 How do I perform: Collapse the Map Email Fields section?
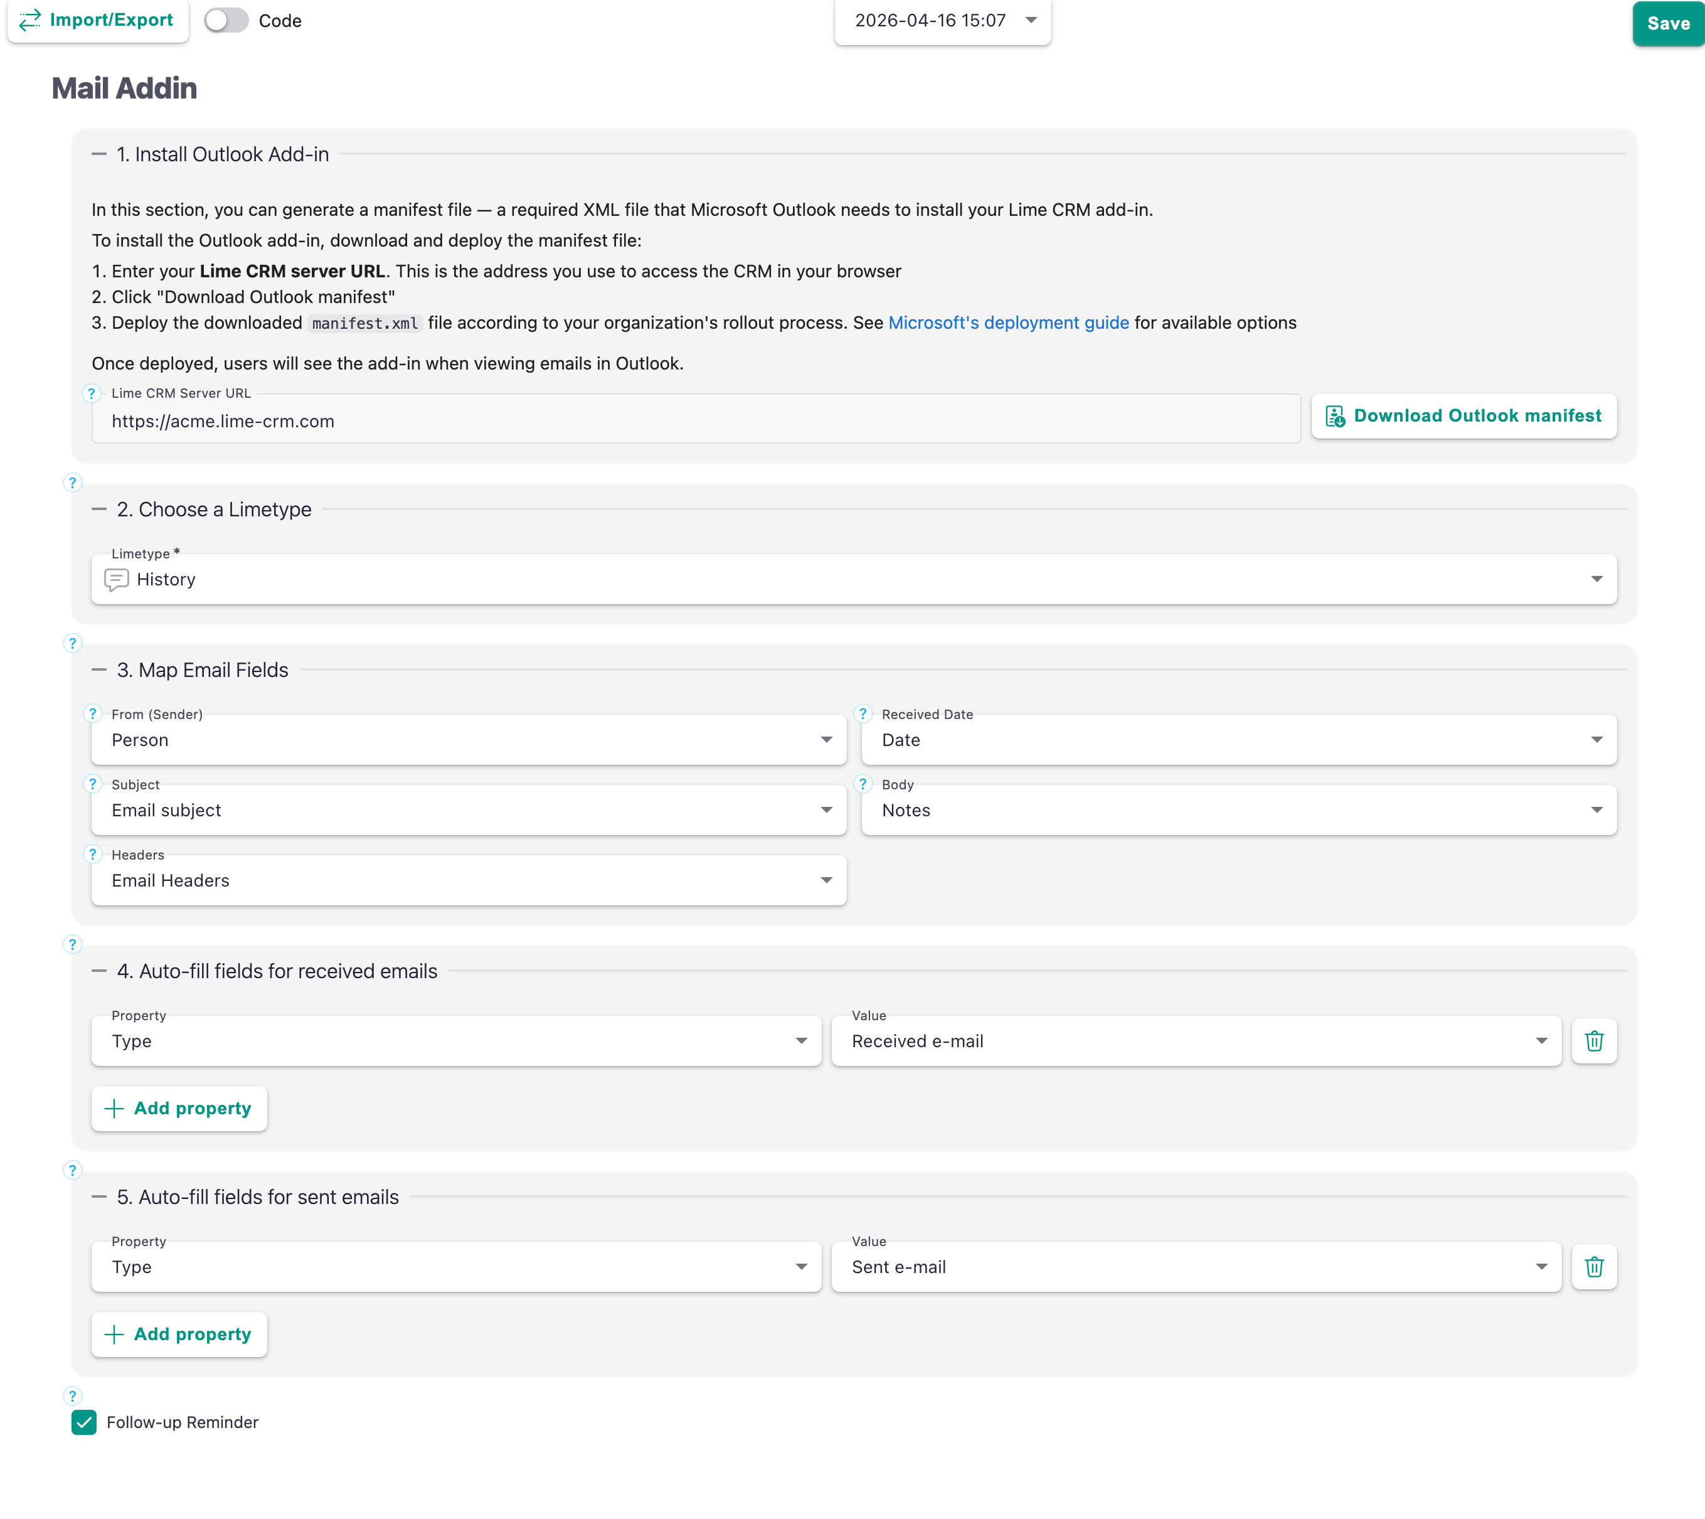[99, 670]
